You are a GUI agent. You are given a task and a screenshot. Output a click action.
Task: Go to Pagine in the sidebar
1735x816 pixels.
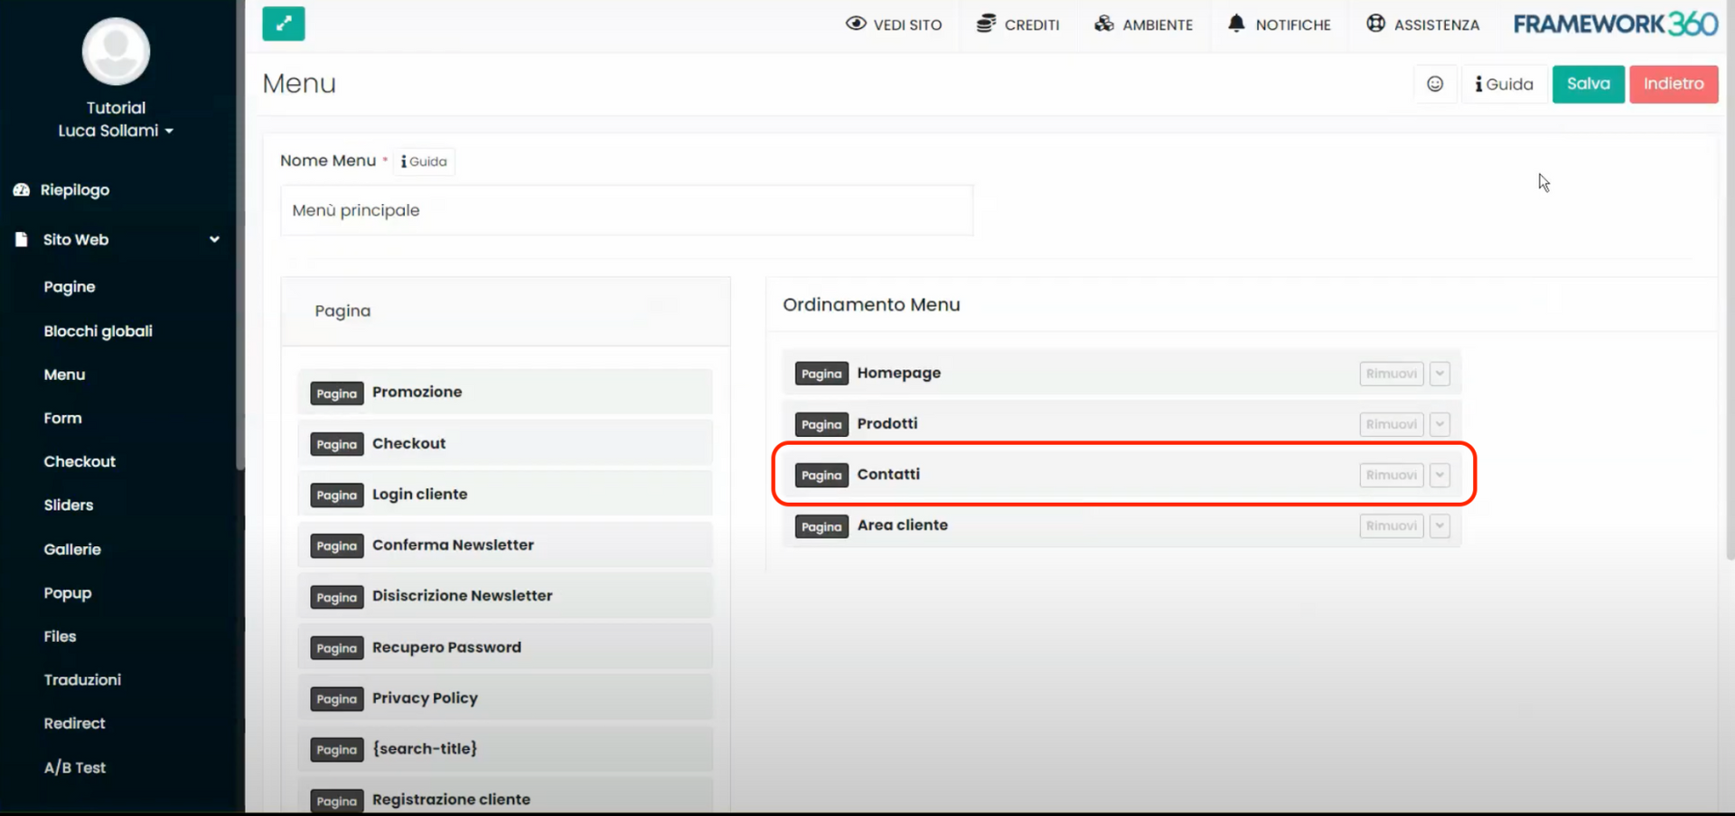pyautogui.click(x=70, y=286)
